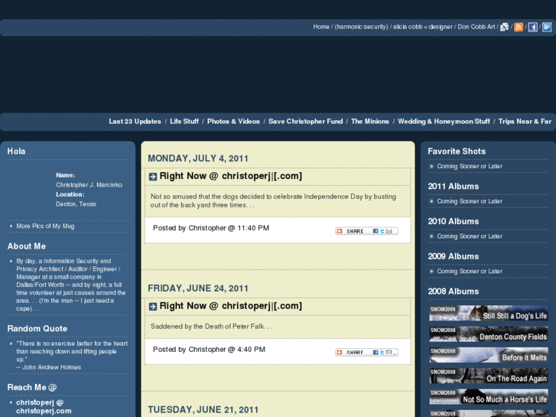Open Save Christopher Fund menu item
Image resolution: width=556 pixels, height=417 pixels.
pos(305,122)
